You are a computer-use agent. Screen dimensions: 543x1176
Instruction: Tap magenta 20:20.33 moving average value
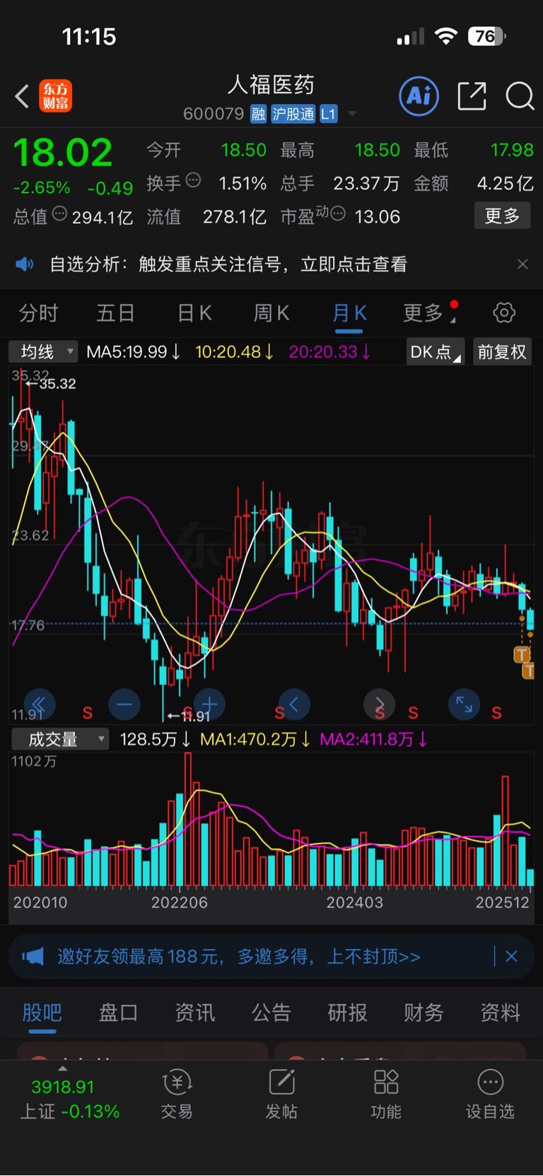click(x=330, y=351)
